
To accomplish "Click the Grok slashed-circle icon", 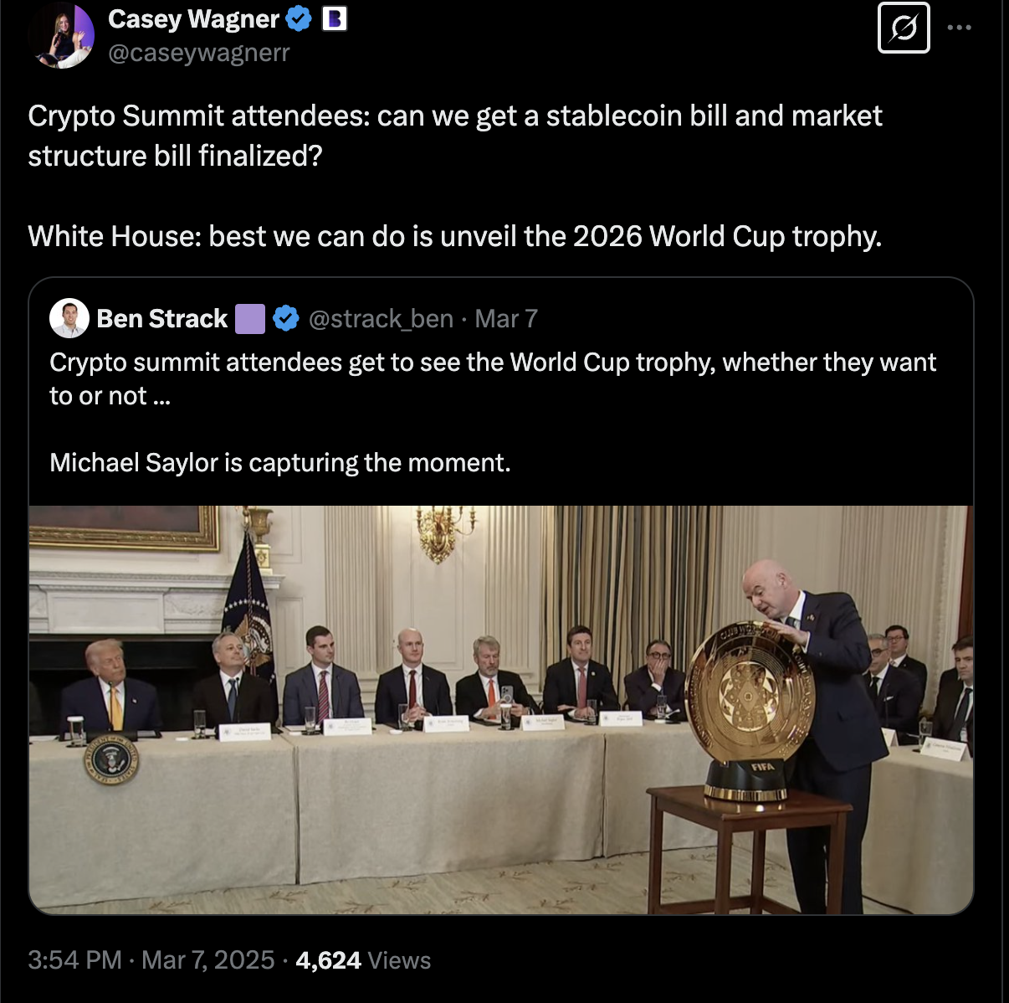I will pos(904,28).
